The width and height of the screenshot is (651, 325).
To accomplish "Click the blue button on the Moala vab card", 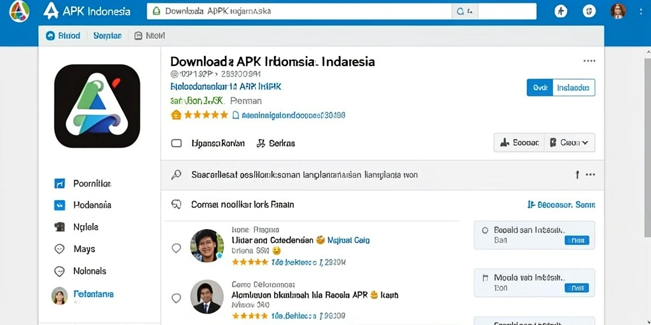I will [577, 288].
